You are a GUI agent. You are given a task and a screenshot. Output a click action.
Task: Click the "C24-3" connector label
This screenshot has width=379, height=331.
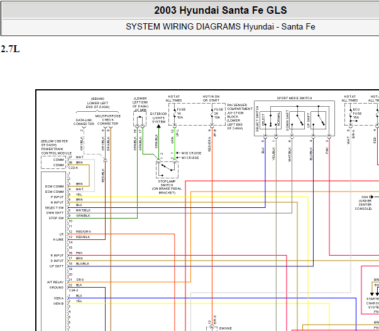pyautogui.click(x=74, y=290)
